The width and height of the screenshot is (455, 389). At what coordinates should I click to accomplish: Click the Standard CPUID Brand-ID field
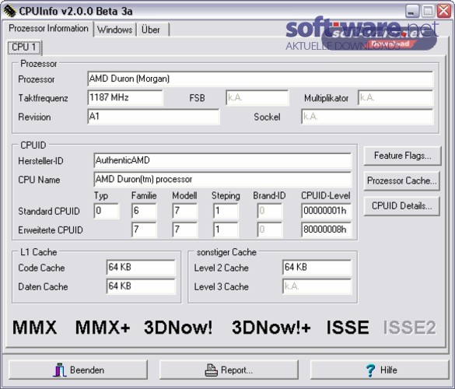270,211
